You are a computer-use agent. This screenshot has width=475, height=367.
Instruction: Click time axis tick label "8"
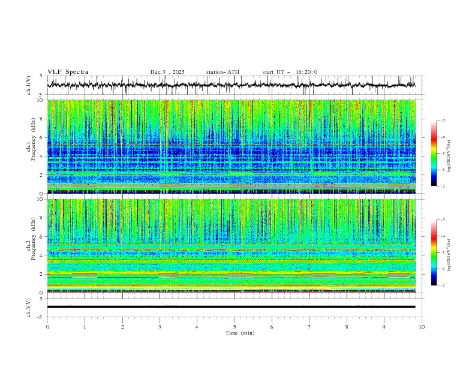(347, 327)
